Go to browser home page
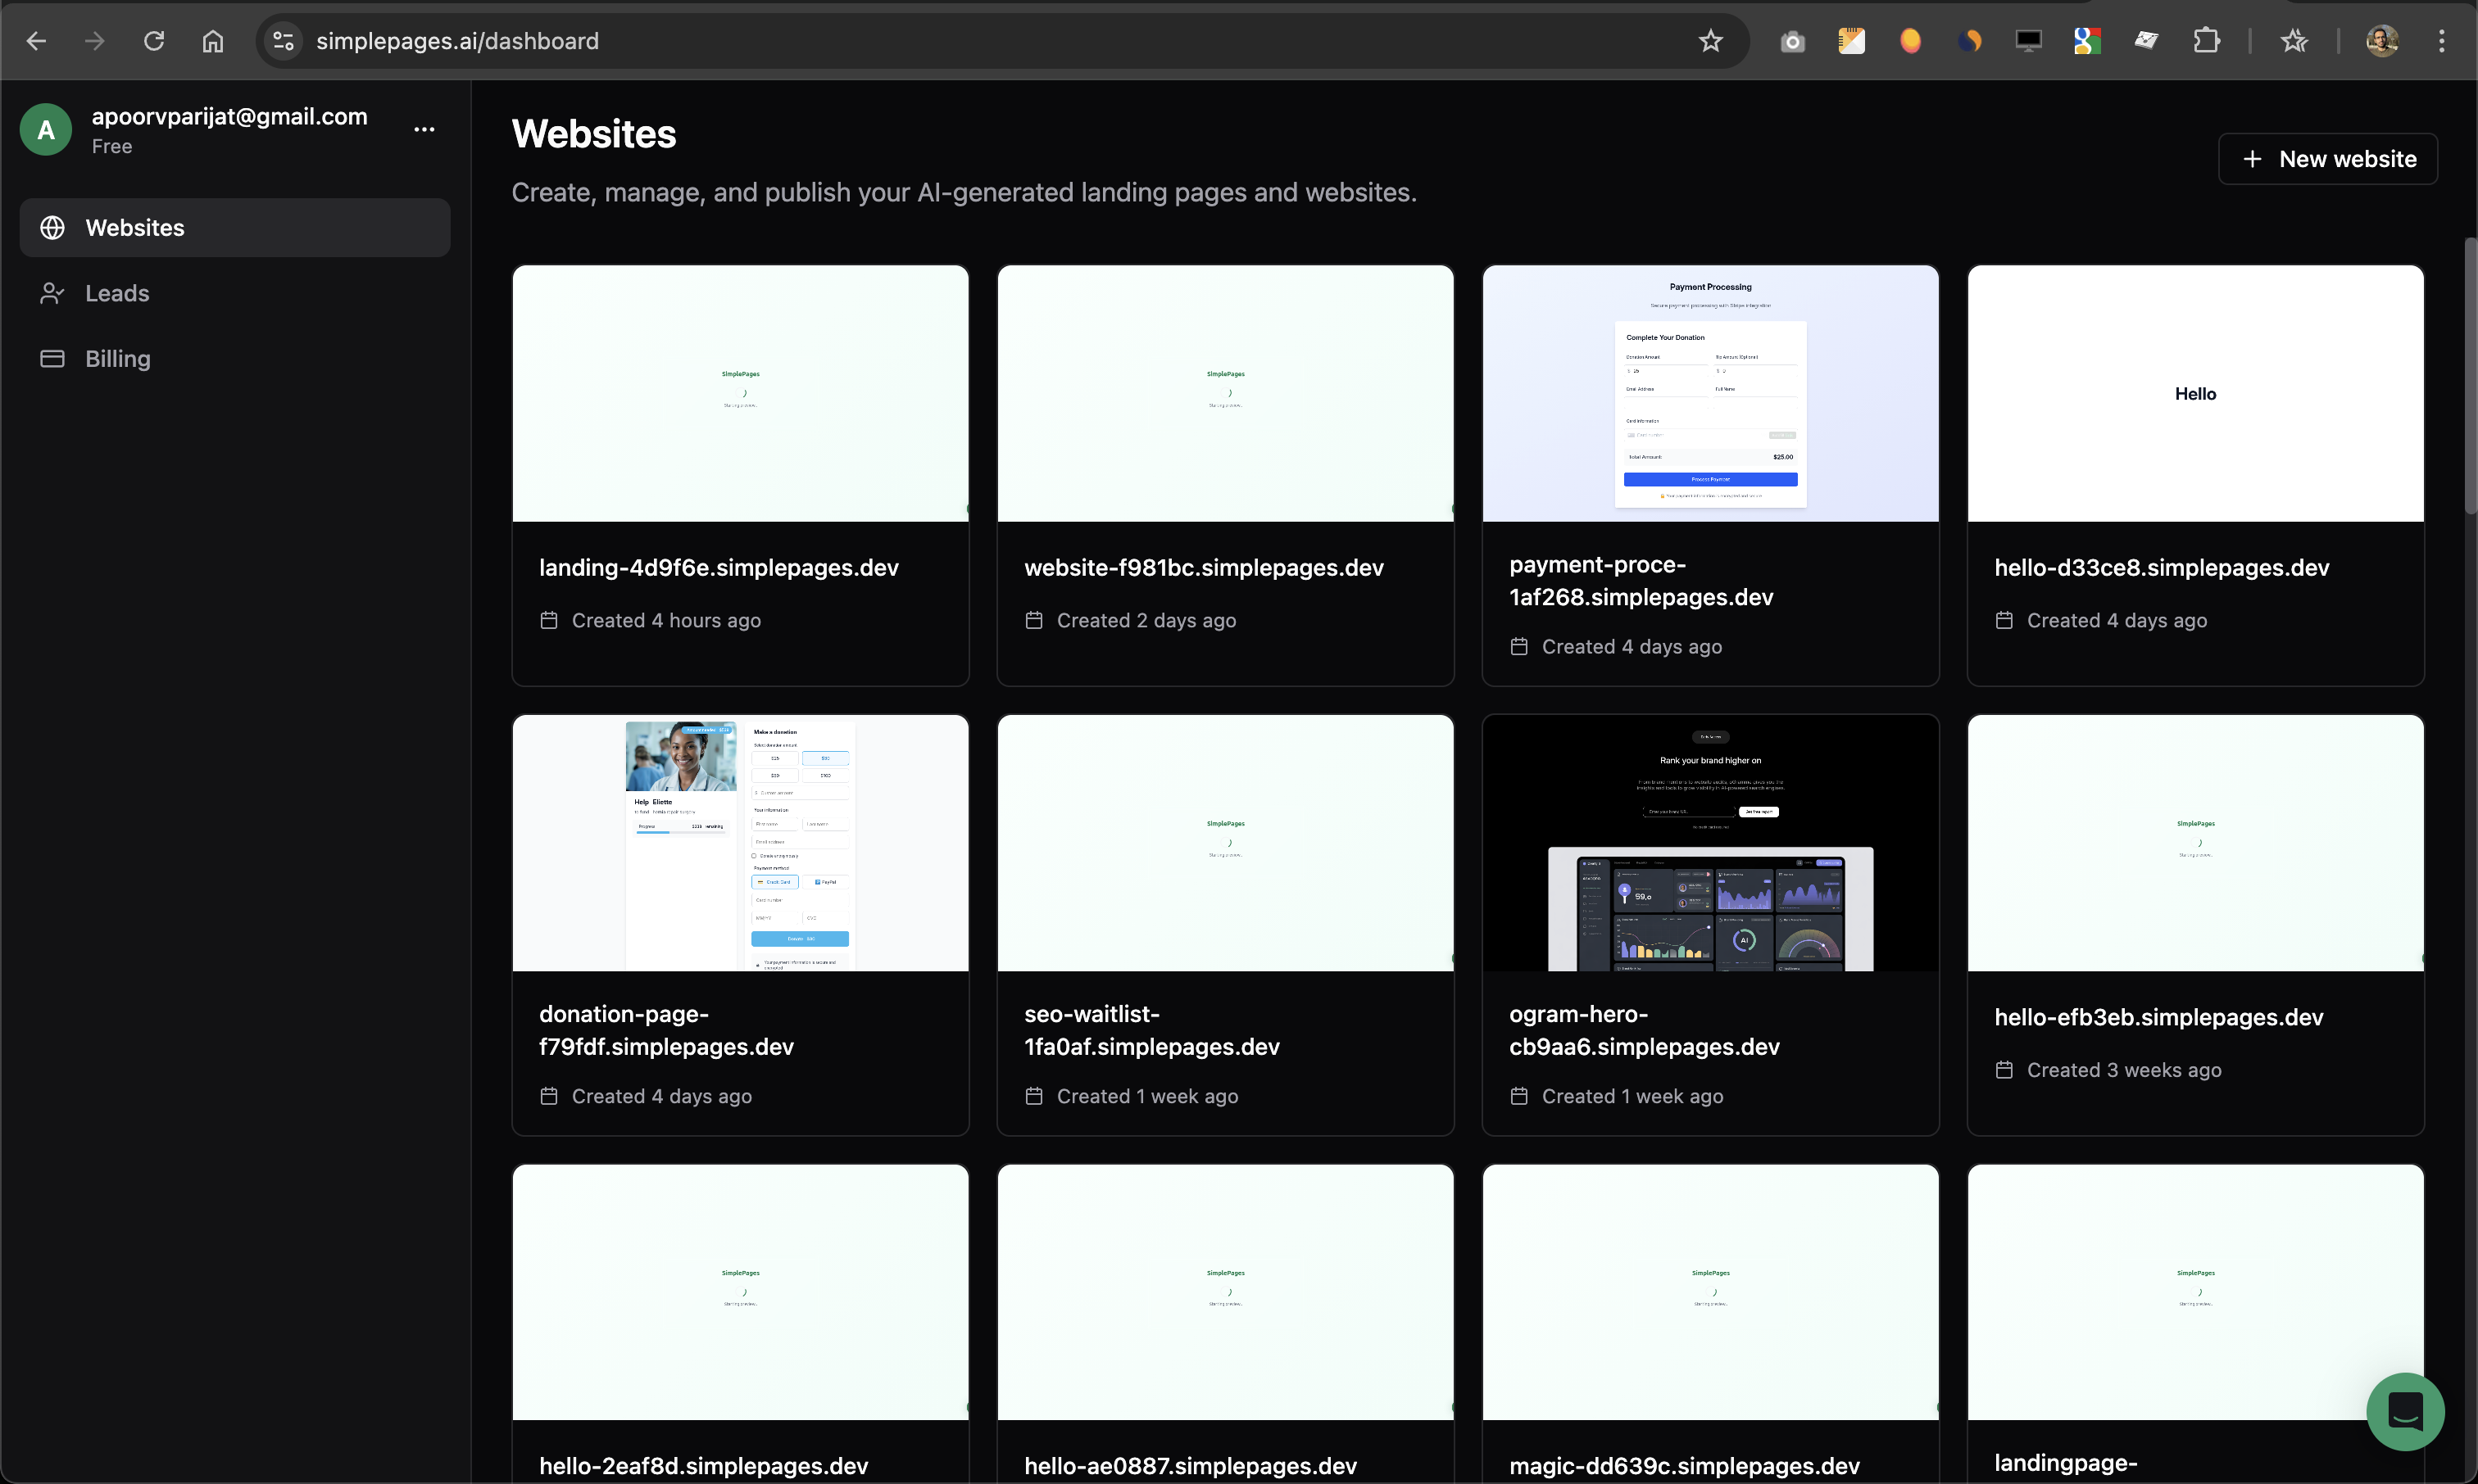Viewport: 2478px width, 1484px height. (213, 41)
